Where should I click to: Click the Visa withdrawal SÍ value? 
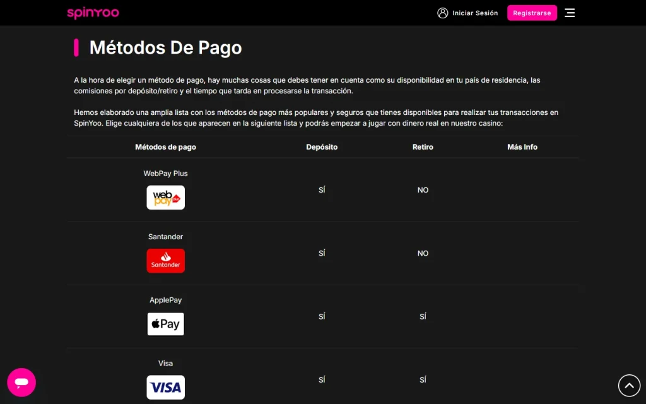coord(423,379)
